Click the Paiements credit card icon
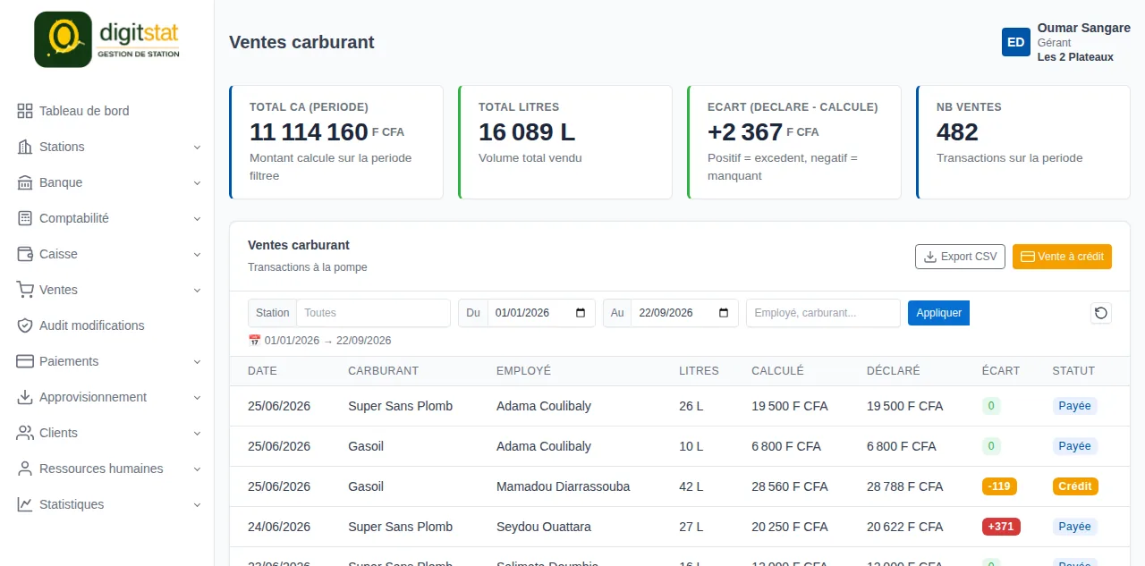Screen dimensions: 1145x566 click(25, 361)
